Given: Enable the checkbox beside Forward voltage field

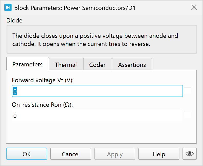Looking at the screenshot, I should point(188,91).
